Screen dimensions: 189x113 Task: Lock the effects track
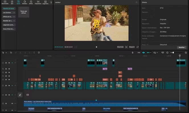click(x=6, y=69)
